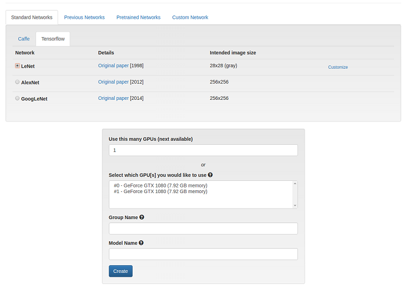The width and height of the screenshot is (409, 294).
Task: Open GoogLeNet Original paper link
Action: click(x=113, y=98)
